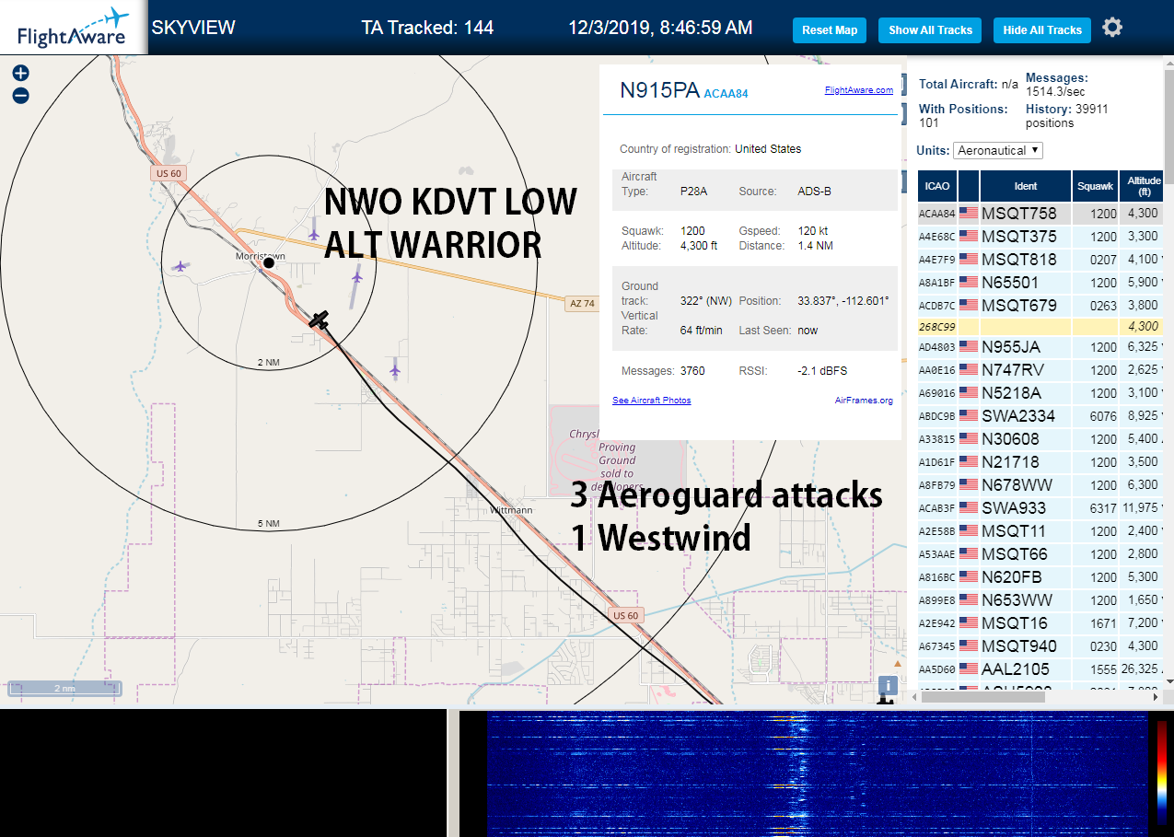Viewport: 1174px width, 837px height.
Task: Select purple aircraft east of Morristown near 2 NM ring
Action: [357, 276]
